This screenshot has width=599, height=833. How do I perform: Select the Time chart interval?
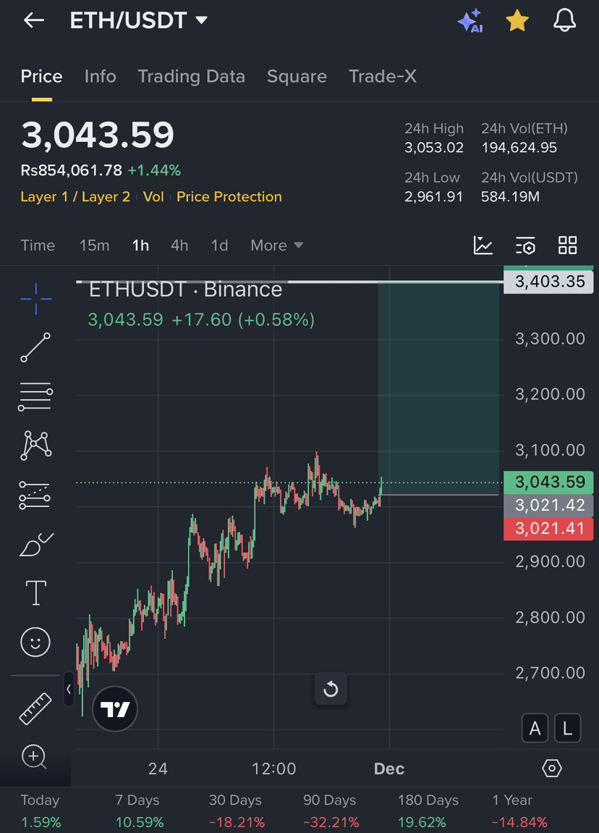pos(38,246)
